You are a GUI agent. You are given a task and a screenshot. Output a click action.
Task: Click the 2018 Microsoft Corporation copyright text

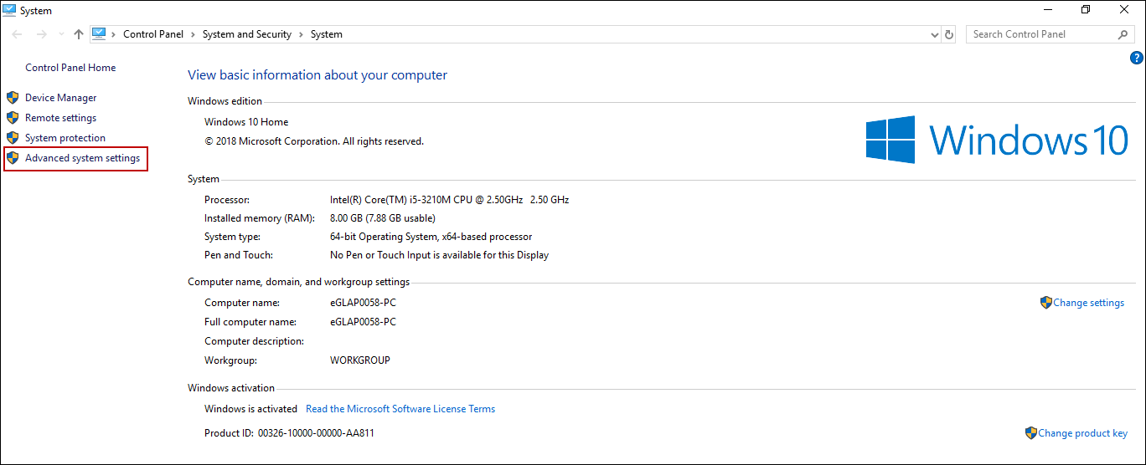(314, 141)
